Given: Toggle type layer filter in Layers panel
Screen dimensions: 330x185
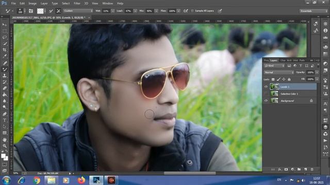Looking at the screenshot, I should (x=301, y=66).
